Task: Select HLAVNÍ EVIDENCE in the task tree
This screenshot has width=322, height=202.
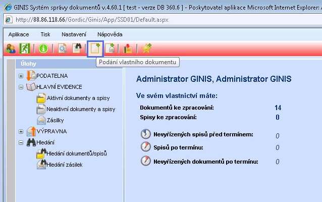Action: pyautogui.click(x=59, y=87)
